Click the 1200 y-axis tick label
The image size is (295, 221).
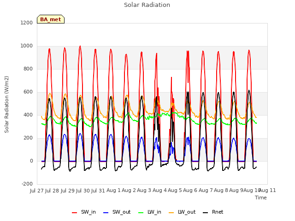click(x=27, y=23)
